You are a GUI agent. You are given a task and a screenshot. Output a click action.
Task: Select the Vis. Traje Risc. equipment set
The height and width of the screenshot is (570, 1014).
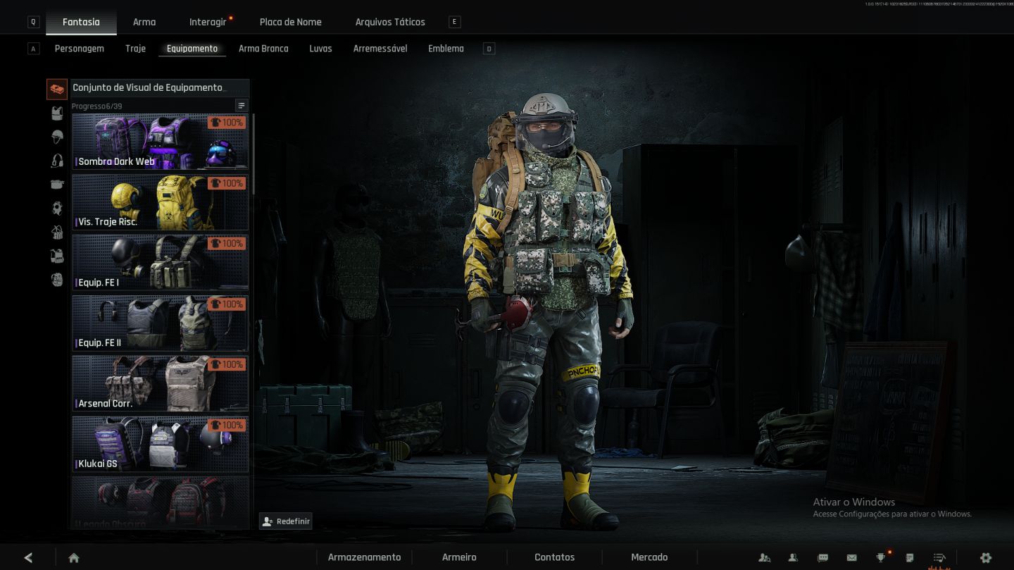click(x=160, y=202)
